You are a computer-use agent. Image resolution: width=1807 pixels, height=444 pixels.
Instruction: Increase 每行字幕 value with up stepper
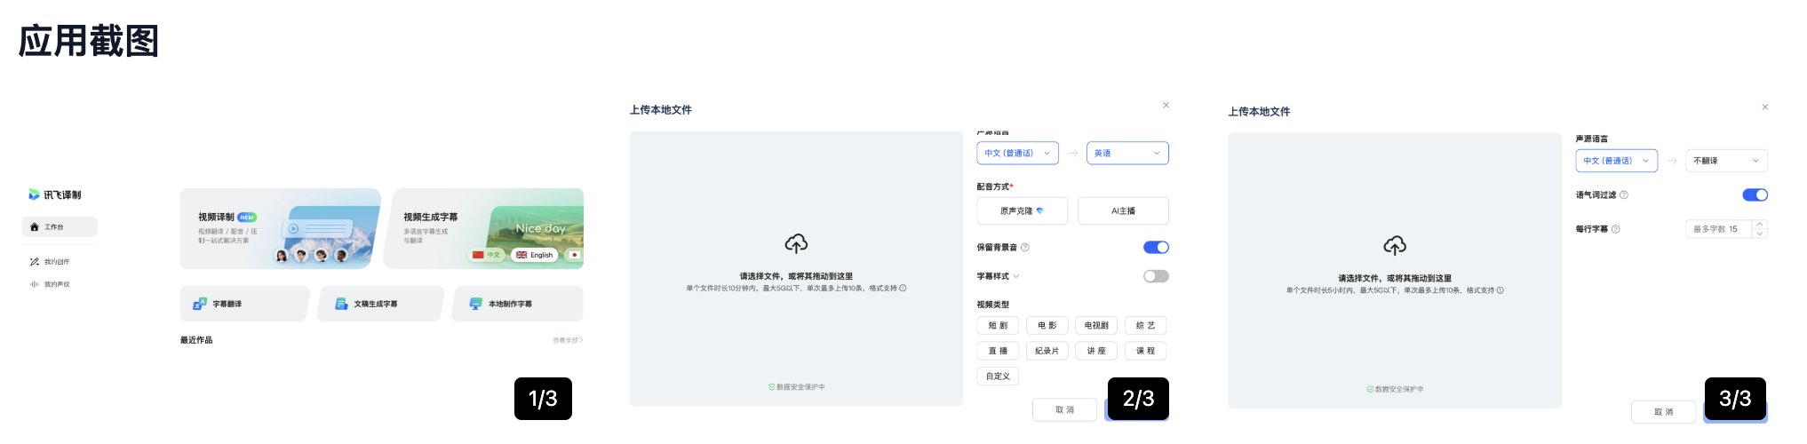[x=1760, y=225]
